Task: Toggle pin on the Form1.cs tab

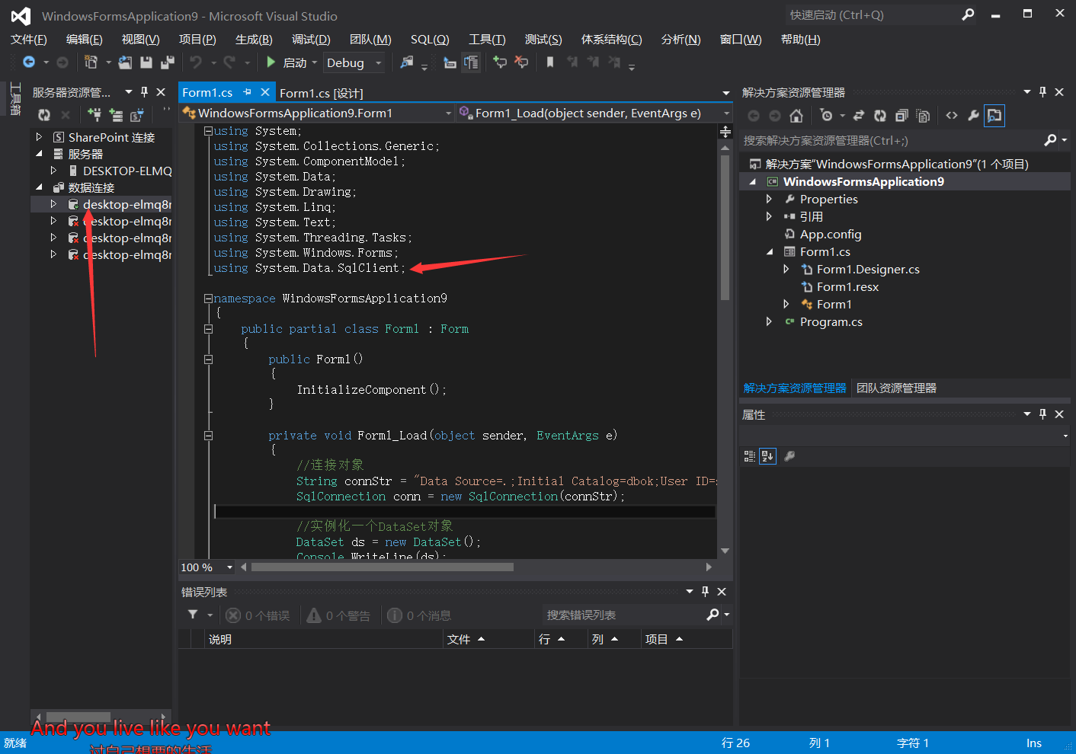Action: coord(247,92)
